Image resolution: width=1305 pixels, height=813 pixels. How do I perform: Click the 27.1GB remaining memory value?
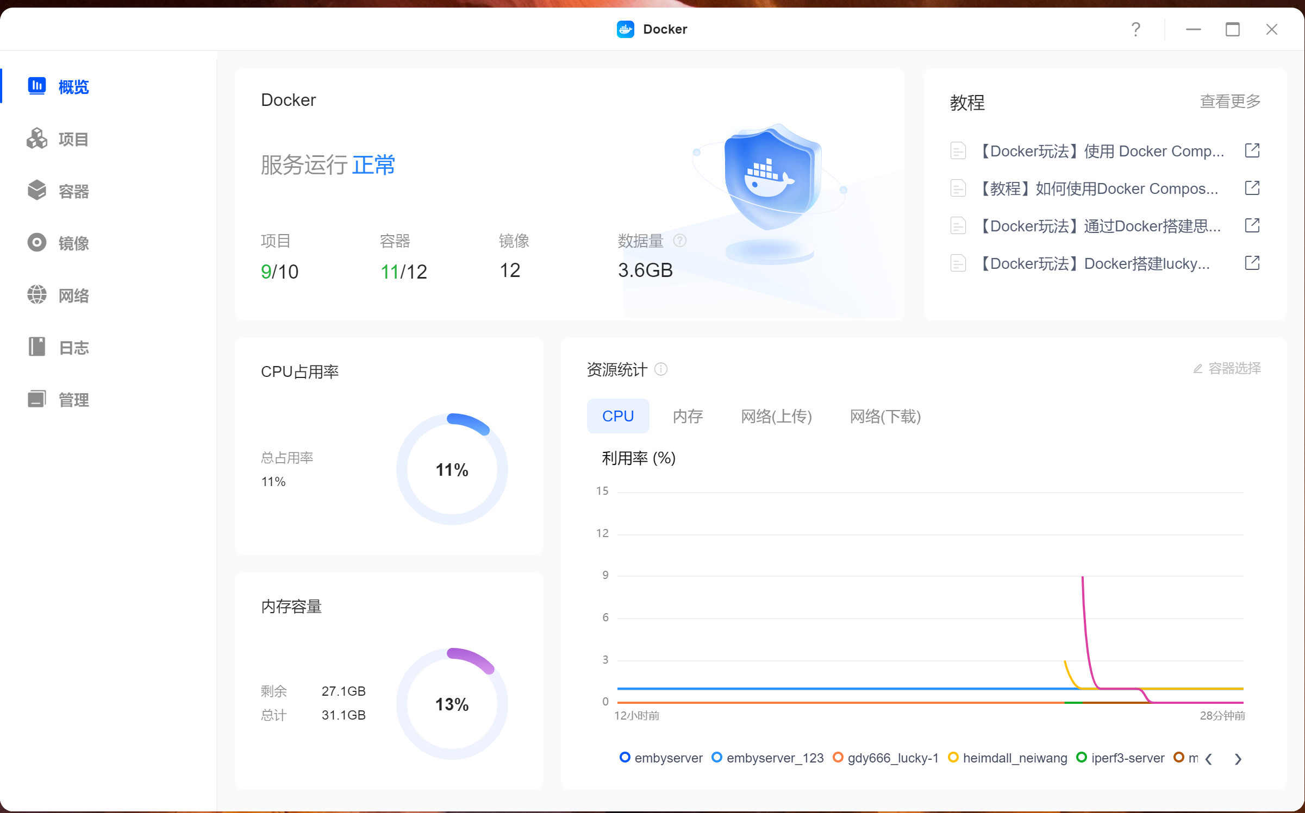coord(344,691)
